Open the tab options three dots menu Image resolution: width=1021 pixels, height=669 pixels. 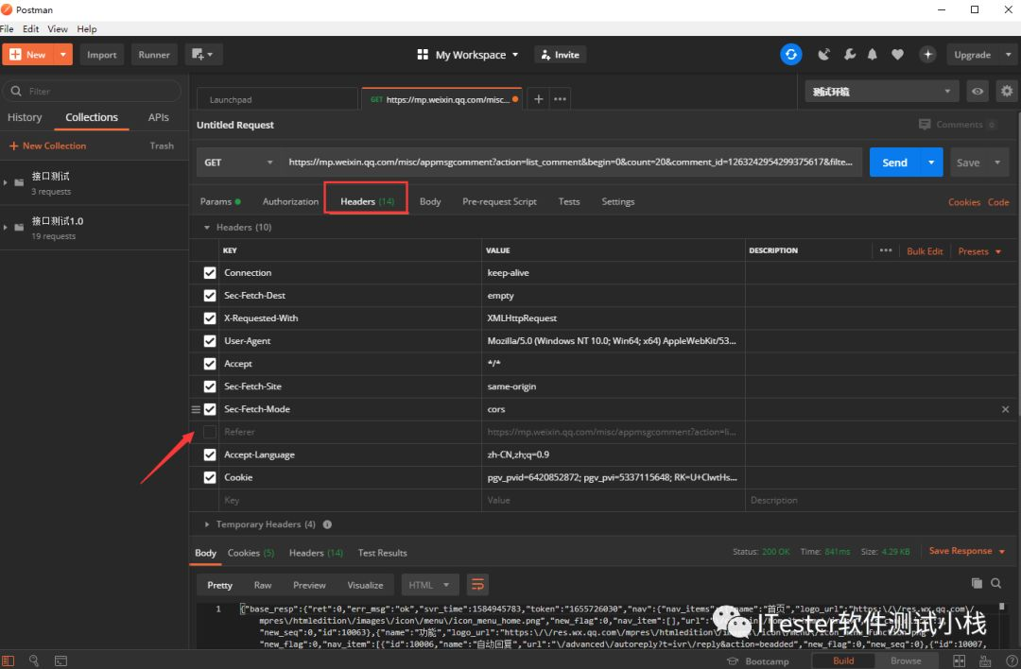560,99
